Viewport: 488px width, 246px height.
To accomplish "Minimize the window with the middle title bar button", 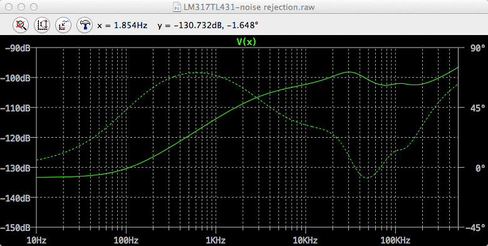I will click(21, 7).
